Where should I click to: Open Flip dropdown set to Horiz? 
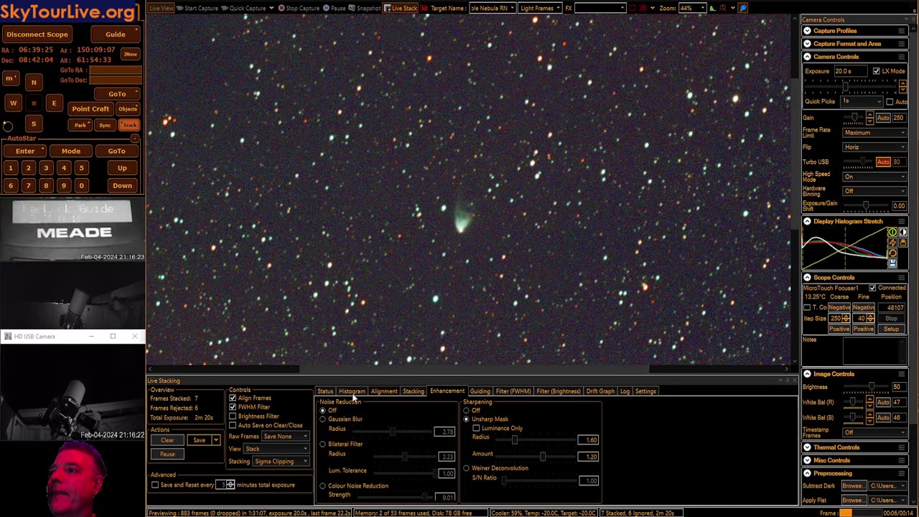click(874, 147)
